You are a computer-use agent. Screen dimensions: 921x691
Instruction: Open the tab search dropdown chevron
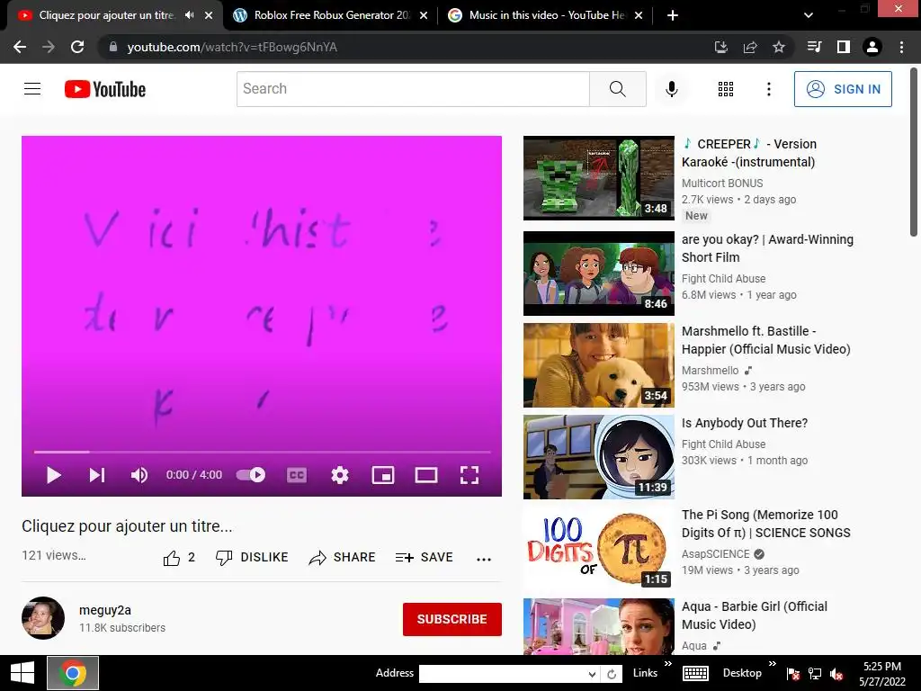[809, 15]
